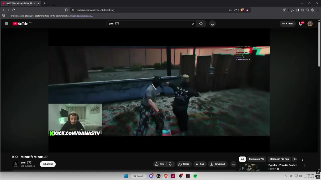Viewport: 321px width, 180px height.
Task: Open the apps grid in bookmarks bar
Action: pos(3,16)
